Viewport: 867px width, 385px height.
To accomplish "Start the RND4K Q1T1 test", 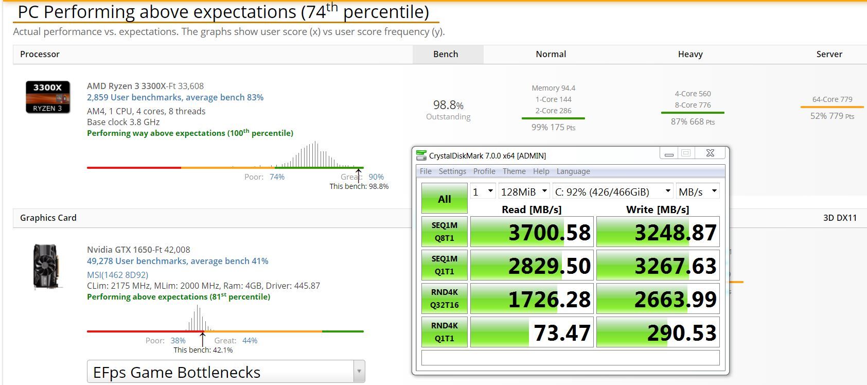I will [x=445, y=332].
